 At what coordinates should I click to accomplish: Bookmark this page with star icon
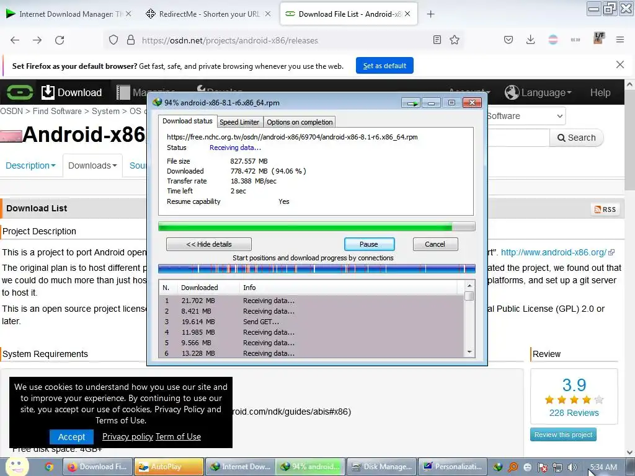[455, 40]
